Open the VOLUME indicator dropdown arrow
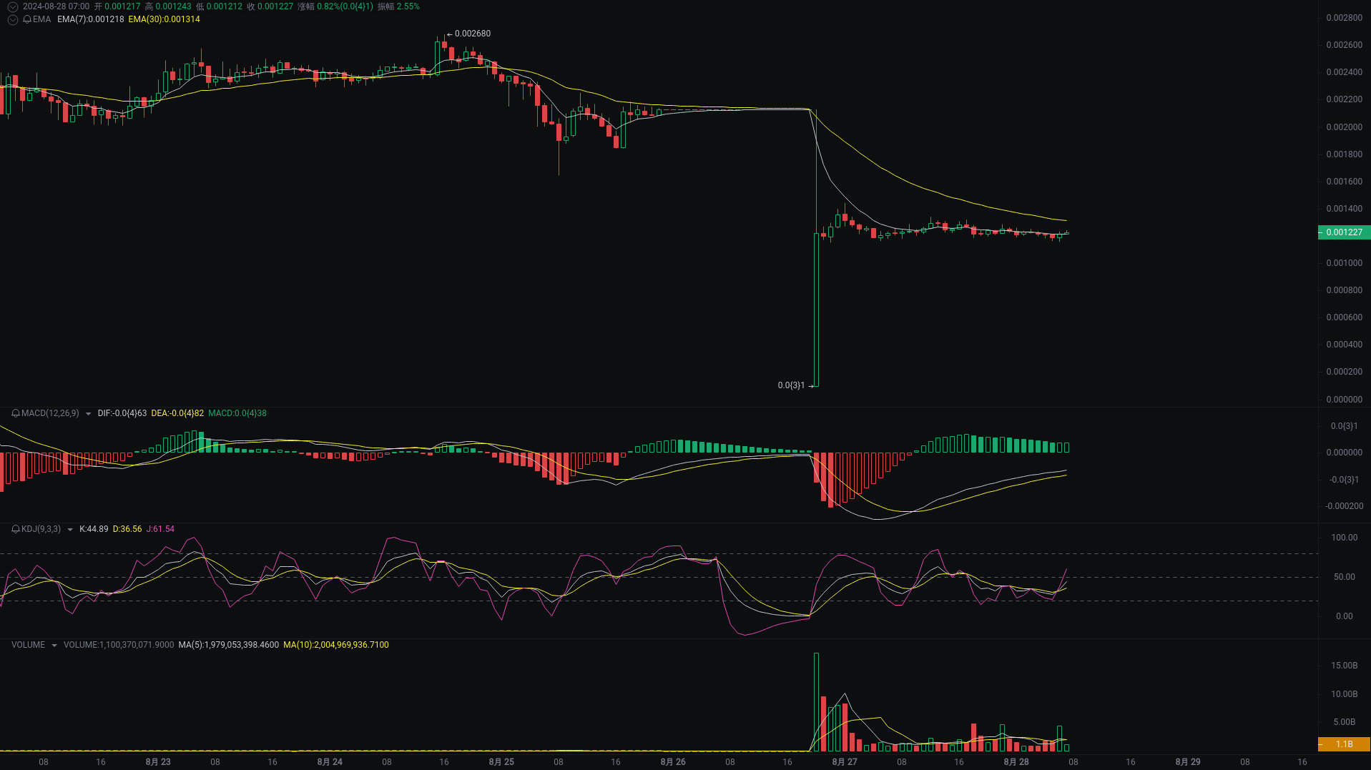Viewport: 1371px width, 770px height. point(54,646)
